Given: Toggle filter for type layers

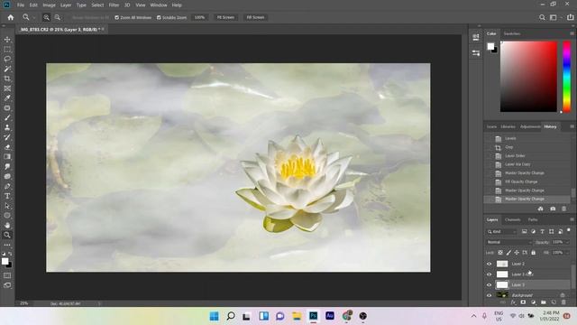Looking at the screenshot, I should (542, 231).
